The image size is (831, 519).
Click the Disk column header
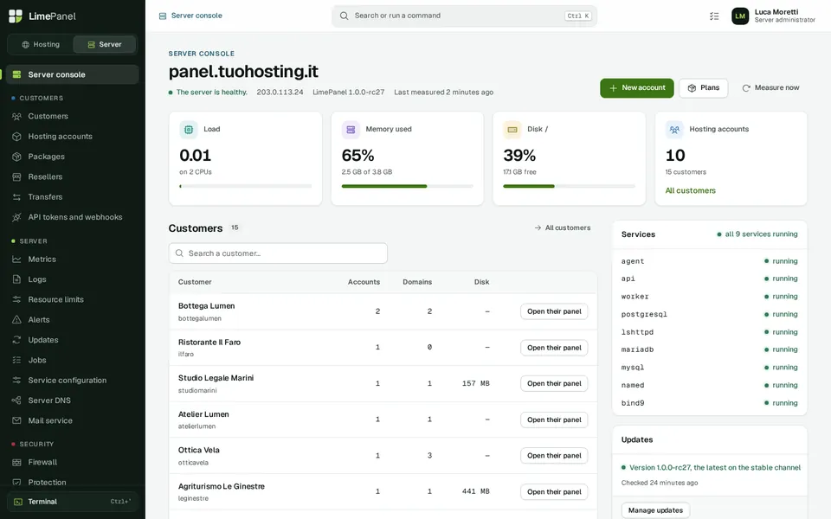(481, 282)
